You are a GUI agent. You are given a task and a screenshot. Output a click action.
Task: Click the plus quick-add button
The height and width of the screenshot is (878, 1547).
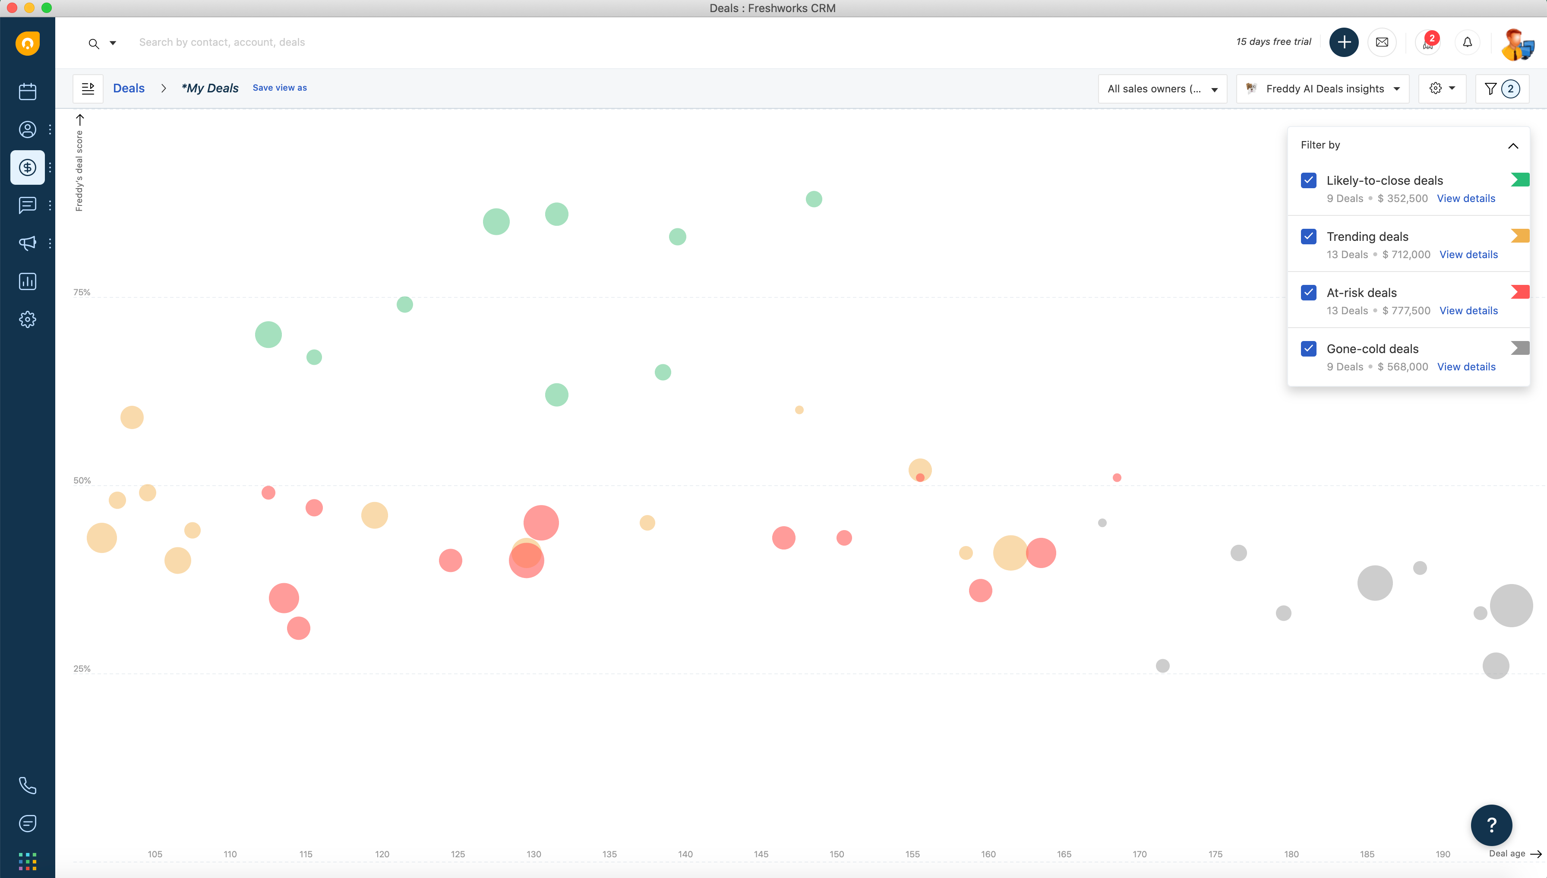point(1344,42)
